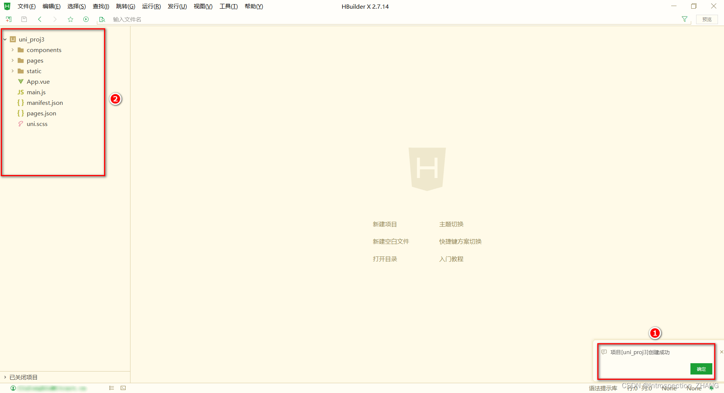Restore down the HBuilder X window
This screenshot has height=393, width=724.
click(694, 6)
